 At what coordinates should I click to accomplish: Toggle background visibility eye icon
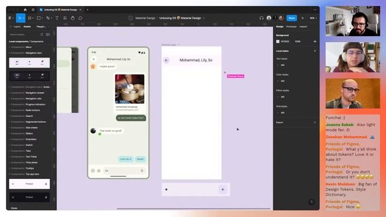tap(315, 42)
